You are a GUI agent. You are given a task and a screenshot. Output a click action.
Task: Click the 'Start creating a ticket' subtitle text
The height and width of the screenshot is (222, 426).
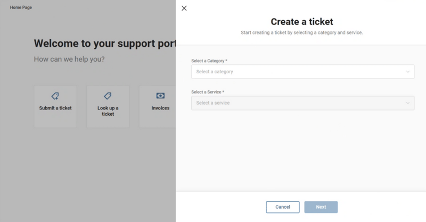(302, 32)
